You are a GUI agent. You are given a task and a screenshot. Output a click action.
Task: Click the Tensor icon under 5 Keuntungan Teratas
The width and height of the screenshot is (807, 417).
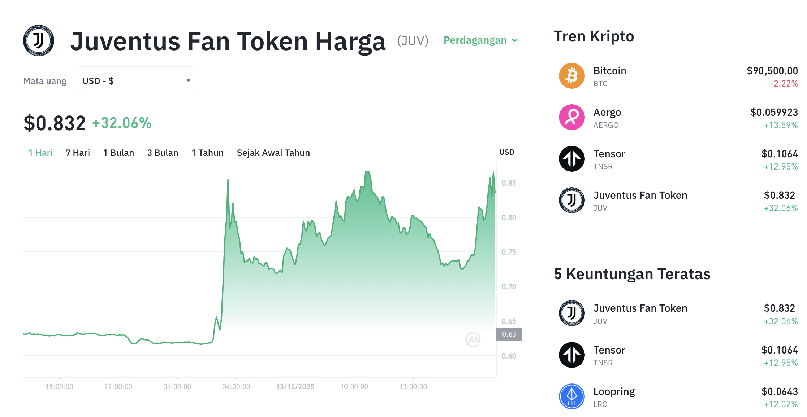571,355
